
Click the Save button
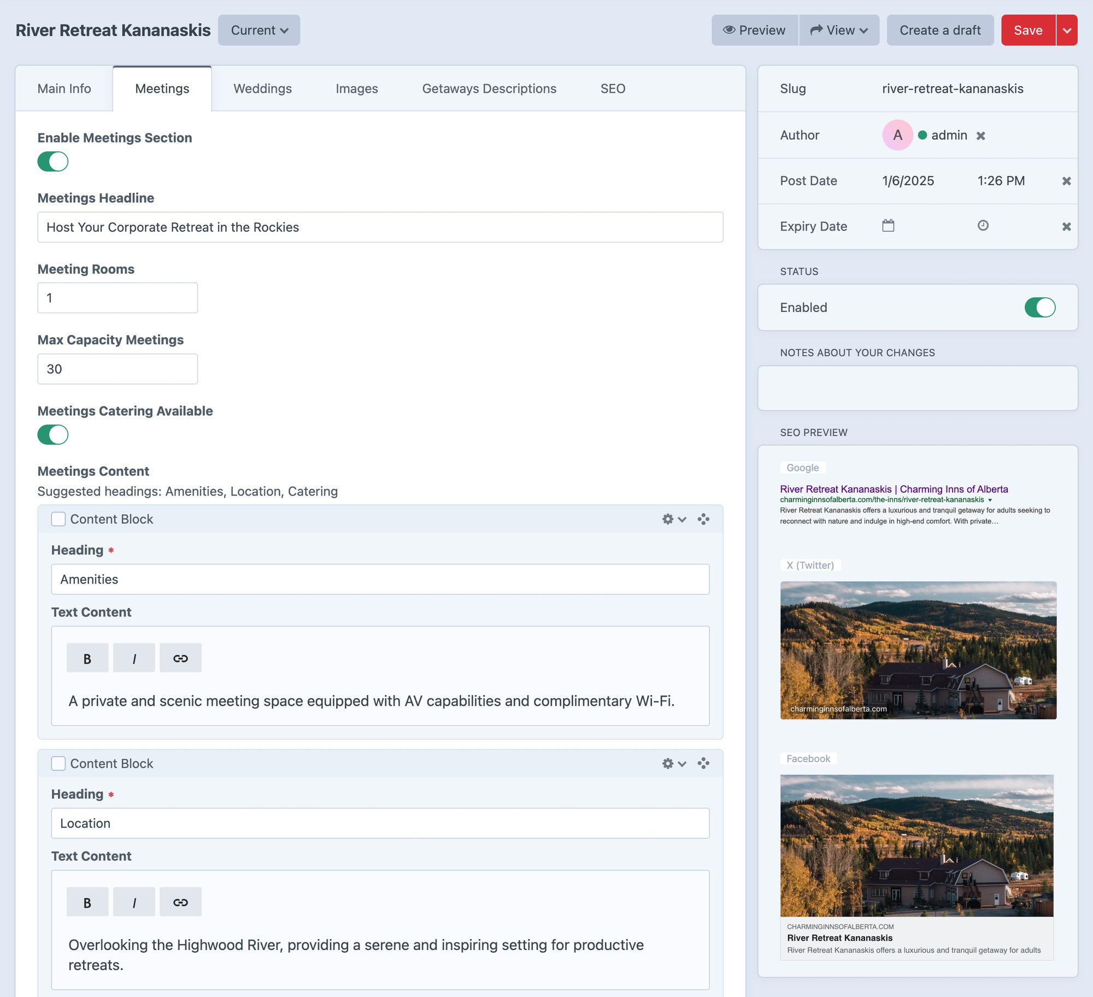pos(1027,30)
